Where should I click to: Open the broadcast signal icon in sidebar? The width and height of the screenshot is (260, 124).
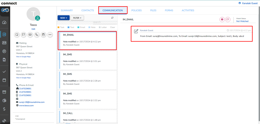pos(5,121)
